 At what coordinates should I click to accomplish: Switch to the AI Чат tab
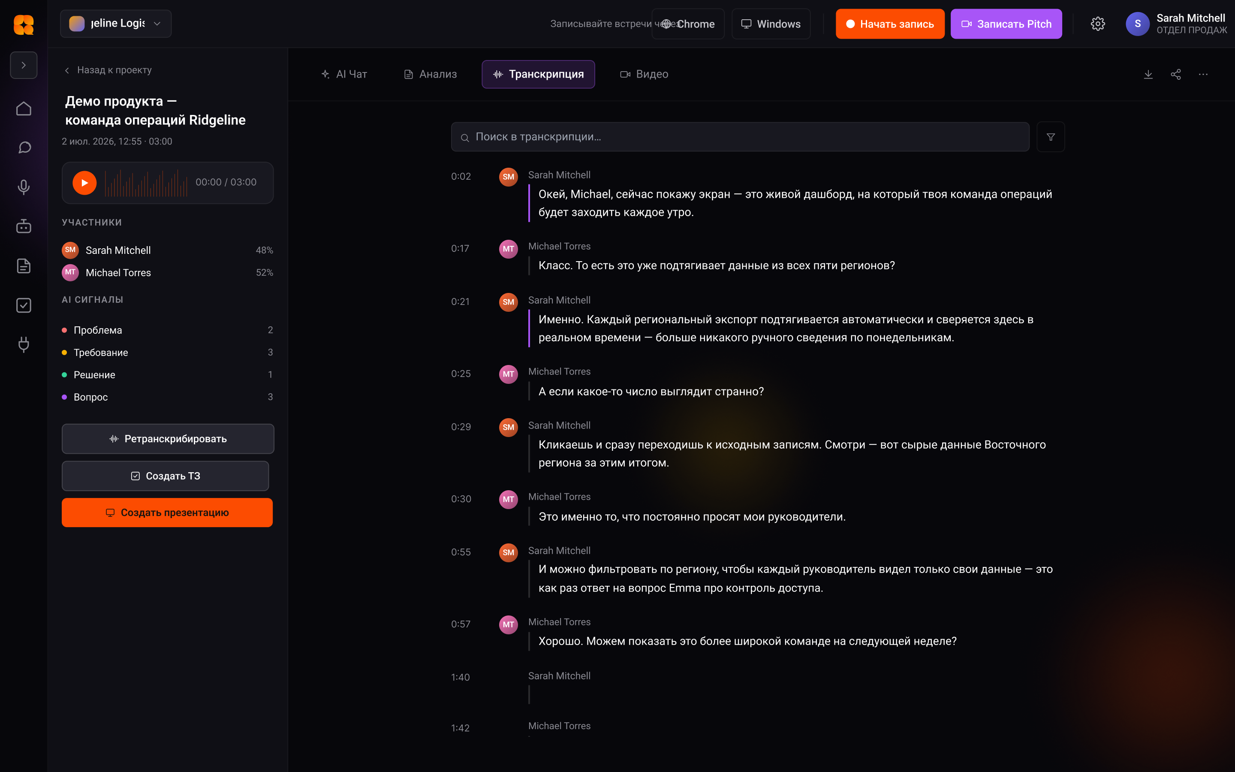coord(344,75)
